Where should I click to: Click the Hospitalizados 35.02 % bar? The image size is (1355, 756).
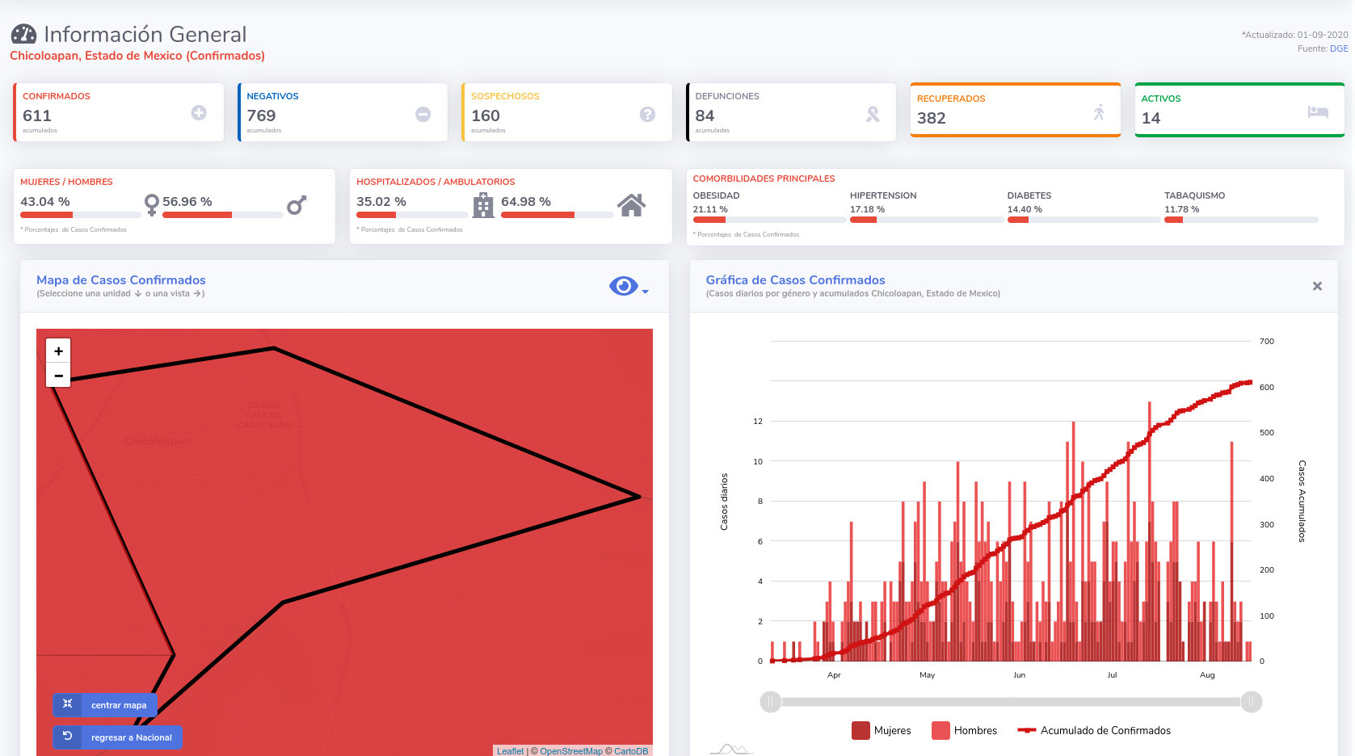tap(413, 215)
